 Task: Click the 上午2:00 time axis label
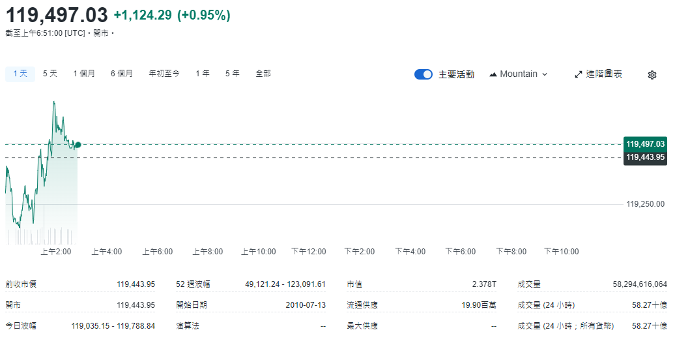tap(56, 252)
